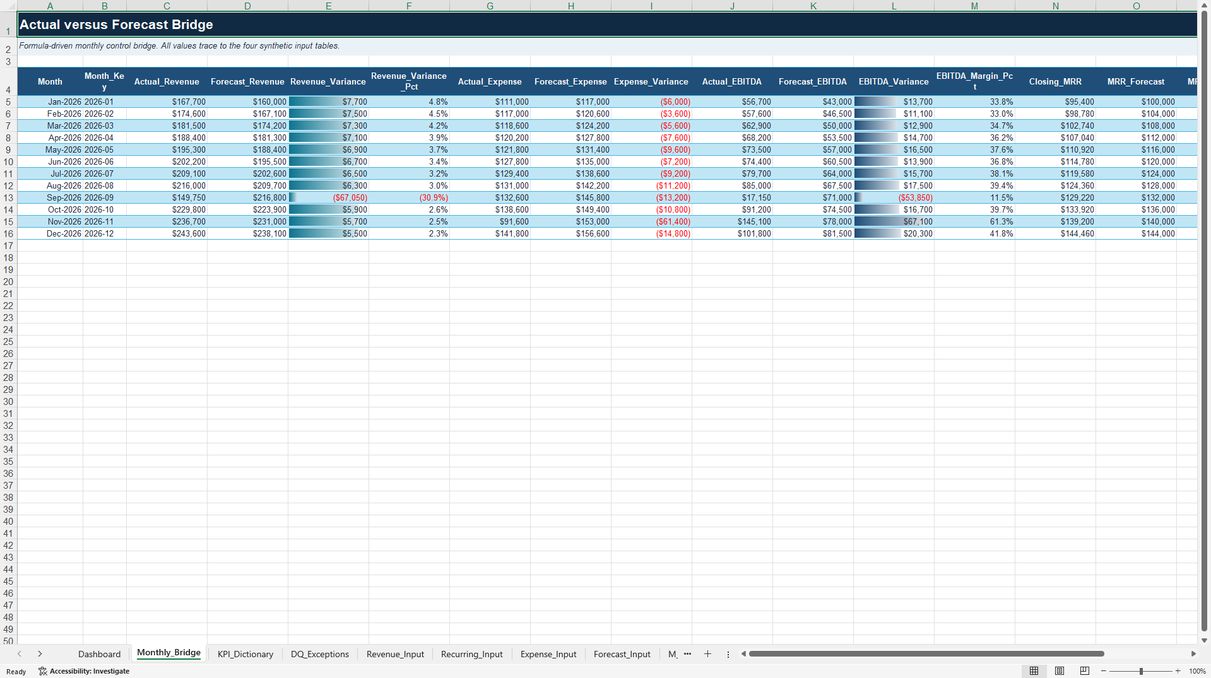Open Accessibility: Investigate status indicator
Viewport: 1211px width, 678px height.
pos(84,671)
